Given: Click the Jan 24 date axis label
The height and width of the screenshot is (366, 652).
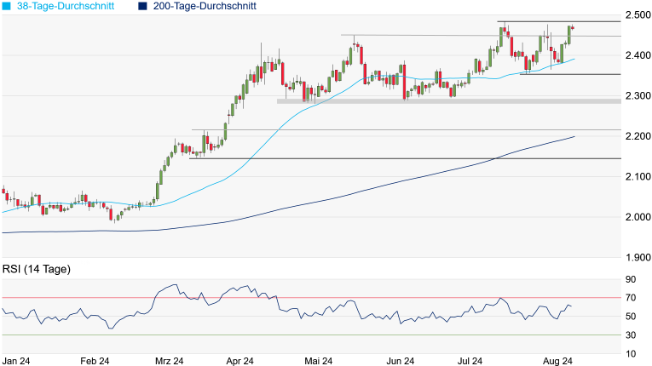Looking at the screenshot, I should (18, 360).
